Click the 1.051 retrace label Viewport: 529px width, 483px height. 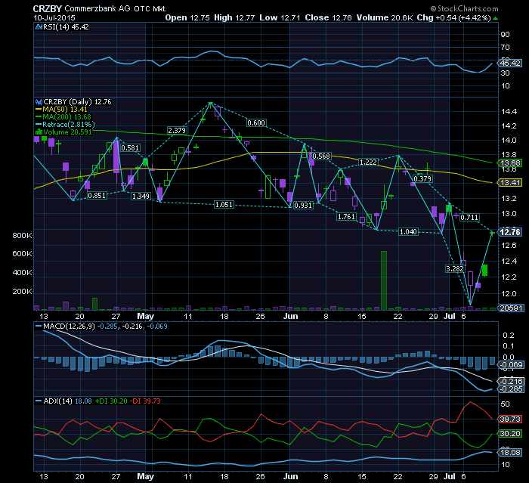224,205
